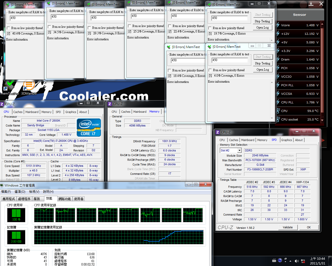Click Open Log in the 19.7% coverage MemTest
332x266 pixels.
262,28
